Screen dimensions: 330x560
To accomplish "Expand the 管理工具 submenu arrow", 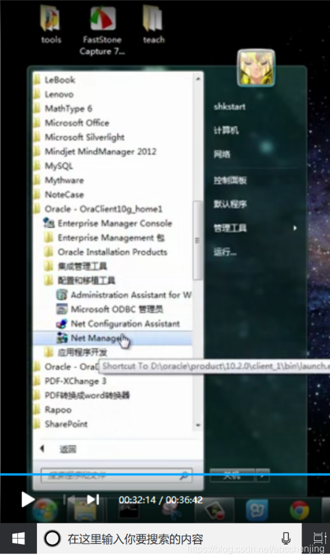I will [x=295, y=228].
